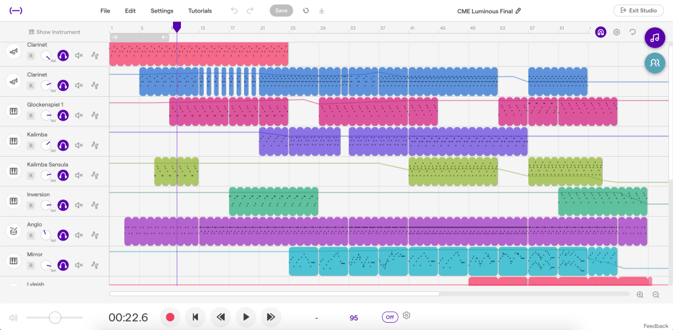Open metronome settings gear next to Off
Screen dimensions: 673x330
click(x=407, y=316)
